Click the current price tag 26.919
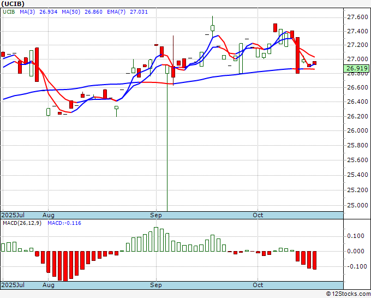 (x=357, y=68)
